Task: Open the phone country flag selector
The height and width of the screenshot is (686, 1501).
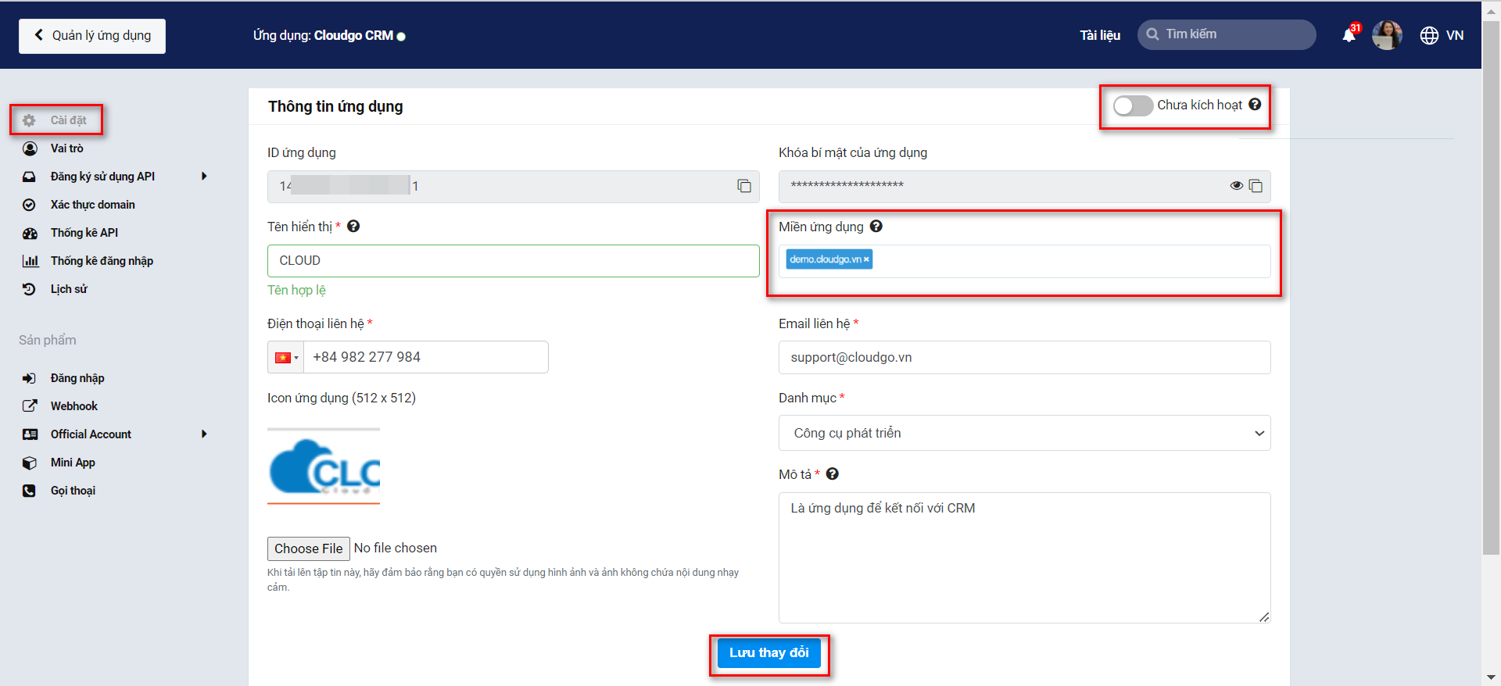Action: pyautogui.click(x=286, y=358)
